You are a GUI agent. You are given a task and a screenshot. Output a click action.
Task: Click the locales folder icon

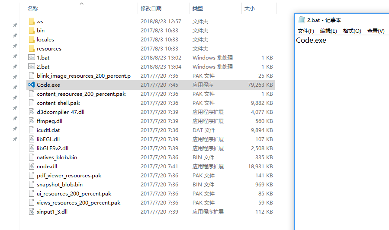coord(31,40)
